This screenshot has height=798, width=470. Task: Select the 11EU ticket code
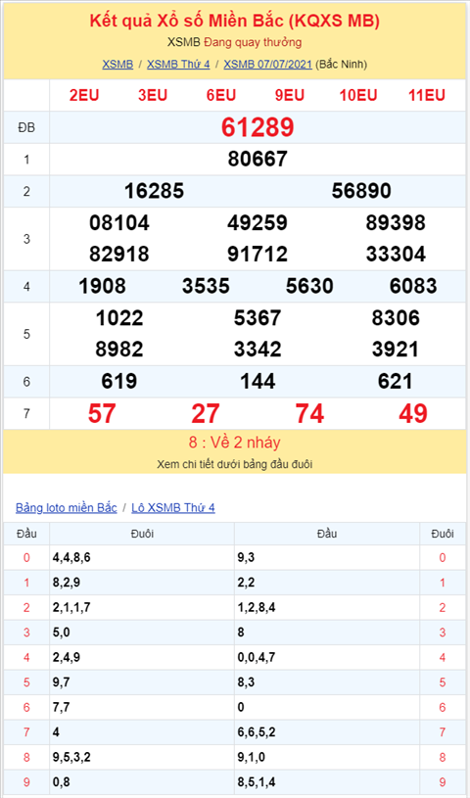[x=427, y=95]
